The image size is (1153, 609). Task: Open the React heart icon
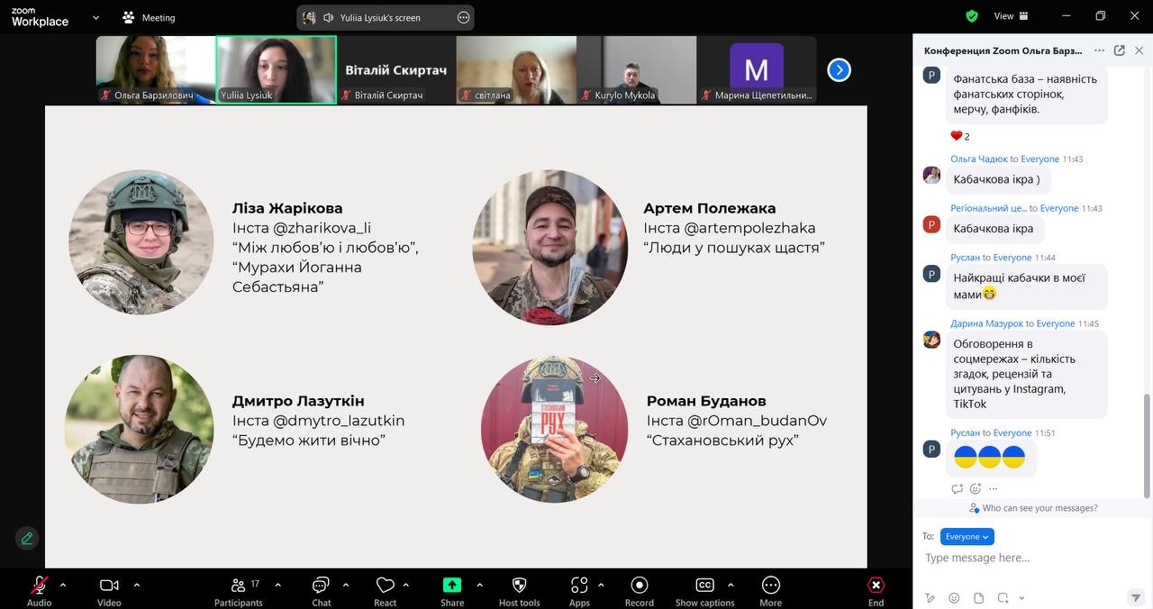pyautogui.click(x=386, y=586)
